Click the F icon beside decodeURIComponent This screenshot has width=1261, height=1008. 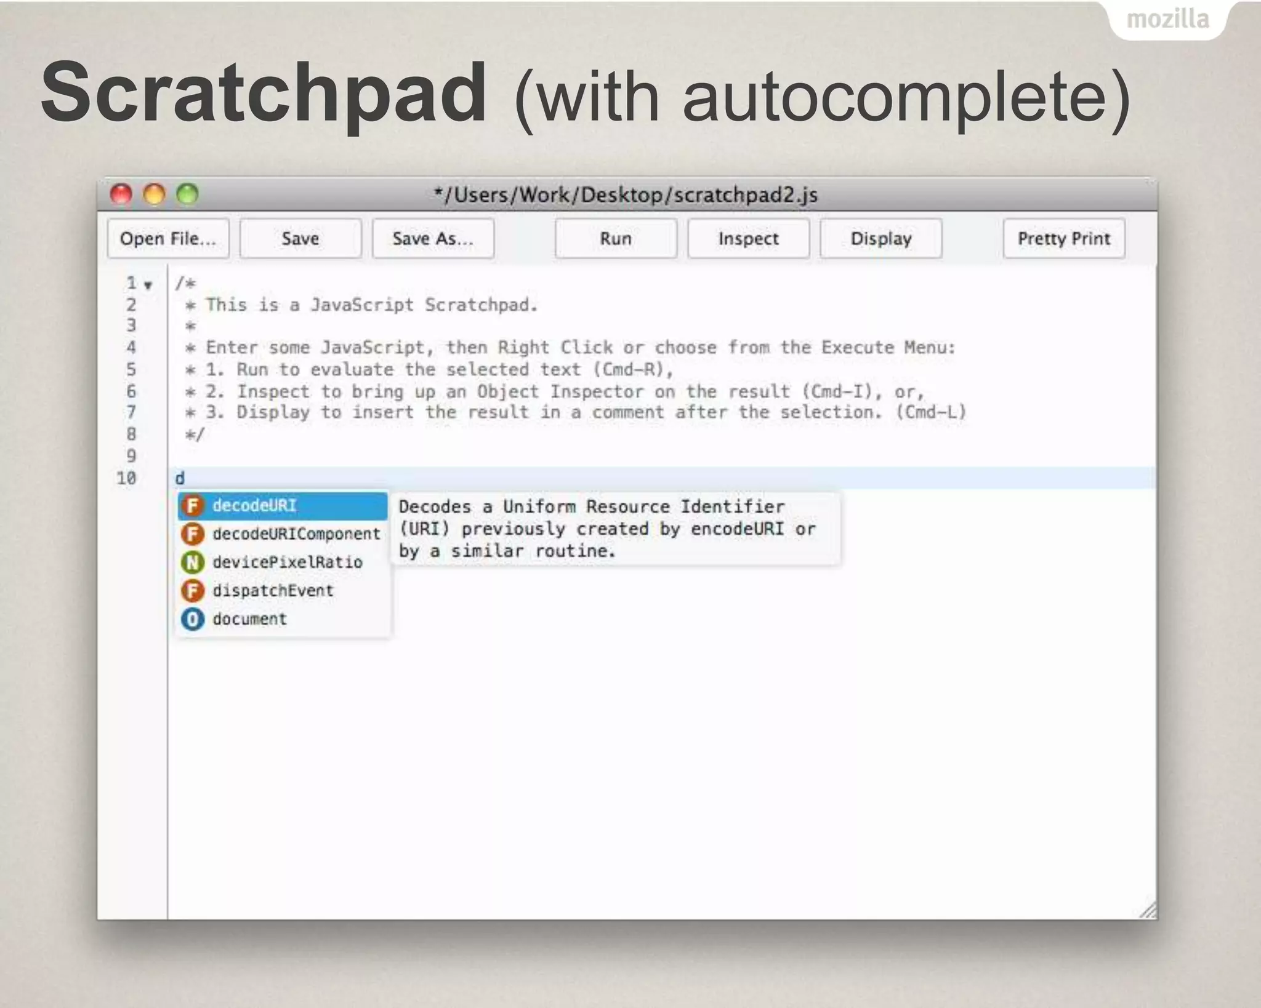[193, 534]
